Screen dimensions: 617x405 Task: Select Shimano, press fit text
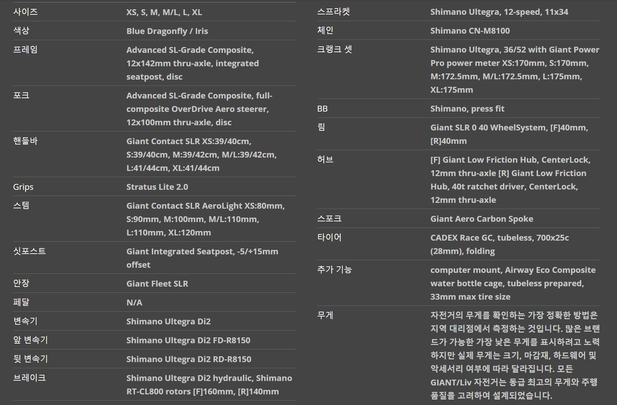point(467,109)
